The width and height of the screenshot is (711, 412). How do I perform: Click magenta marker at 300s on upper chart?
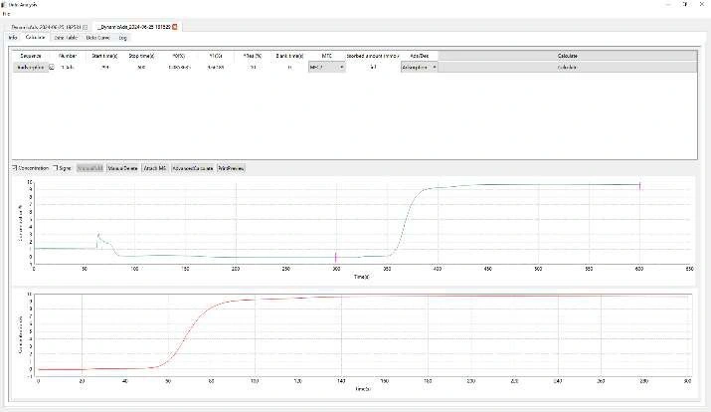pyautogui.click(x=336, y=257)
